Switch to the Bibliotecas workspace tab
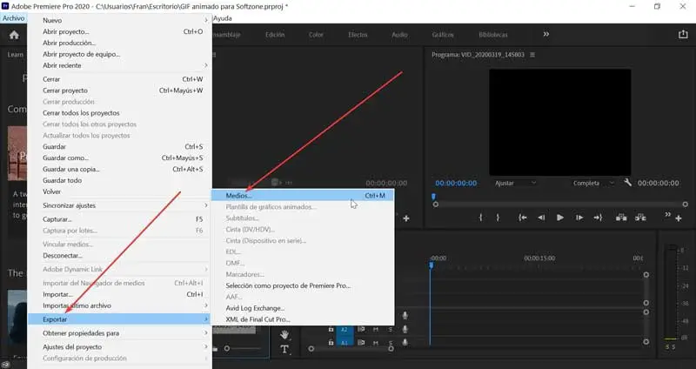696x369 pixels. [493, 35]
